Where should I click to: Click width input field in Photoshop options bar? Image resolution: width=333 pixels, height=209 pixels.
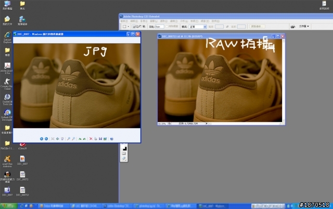click(x=220, y=27)
